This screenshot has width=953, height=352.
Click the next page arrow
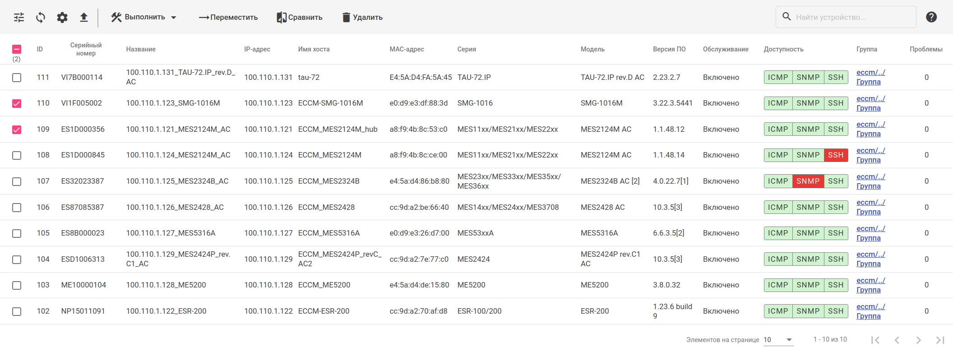pos(918,340)
